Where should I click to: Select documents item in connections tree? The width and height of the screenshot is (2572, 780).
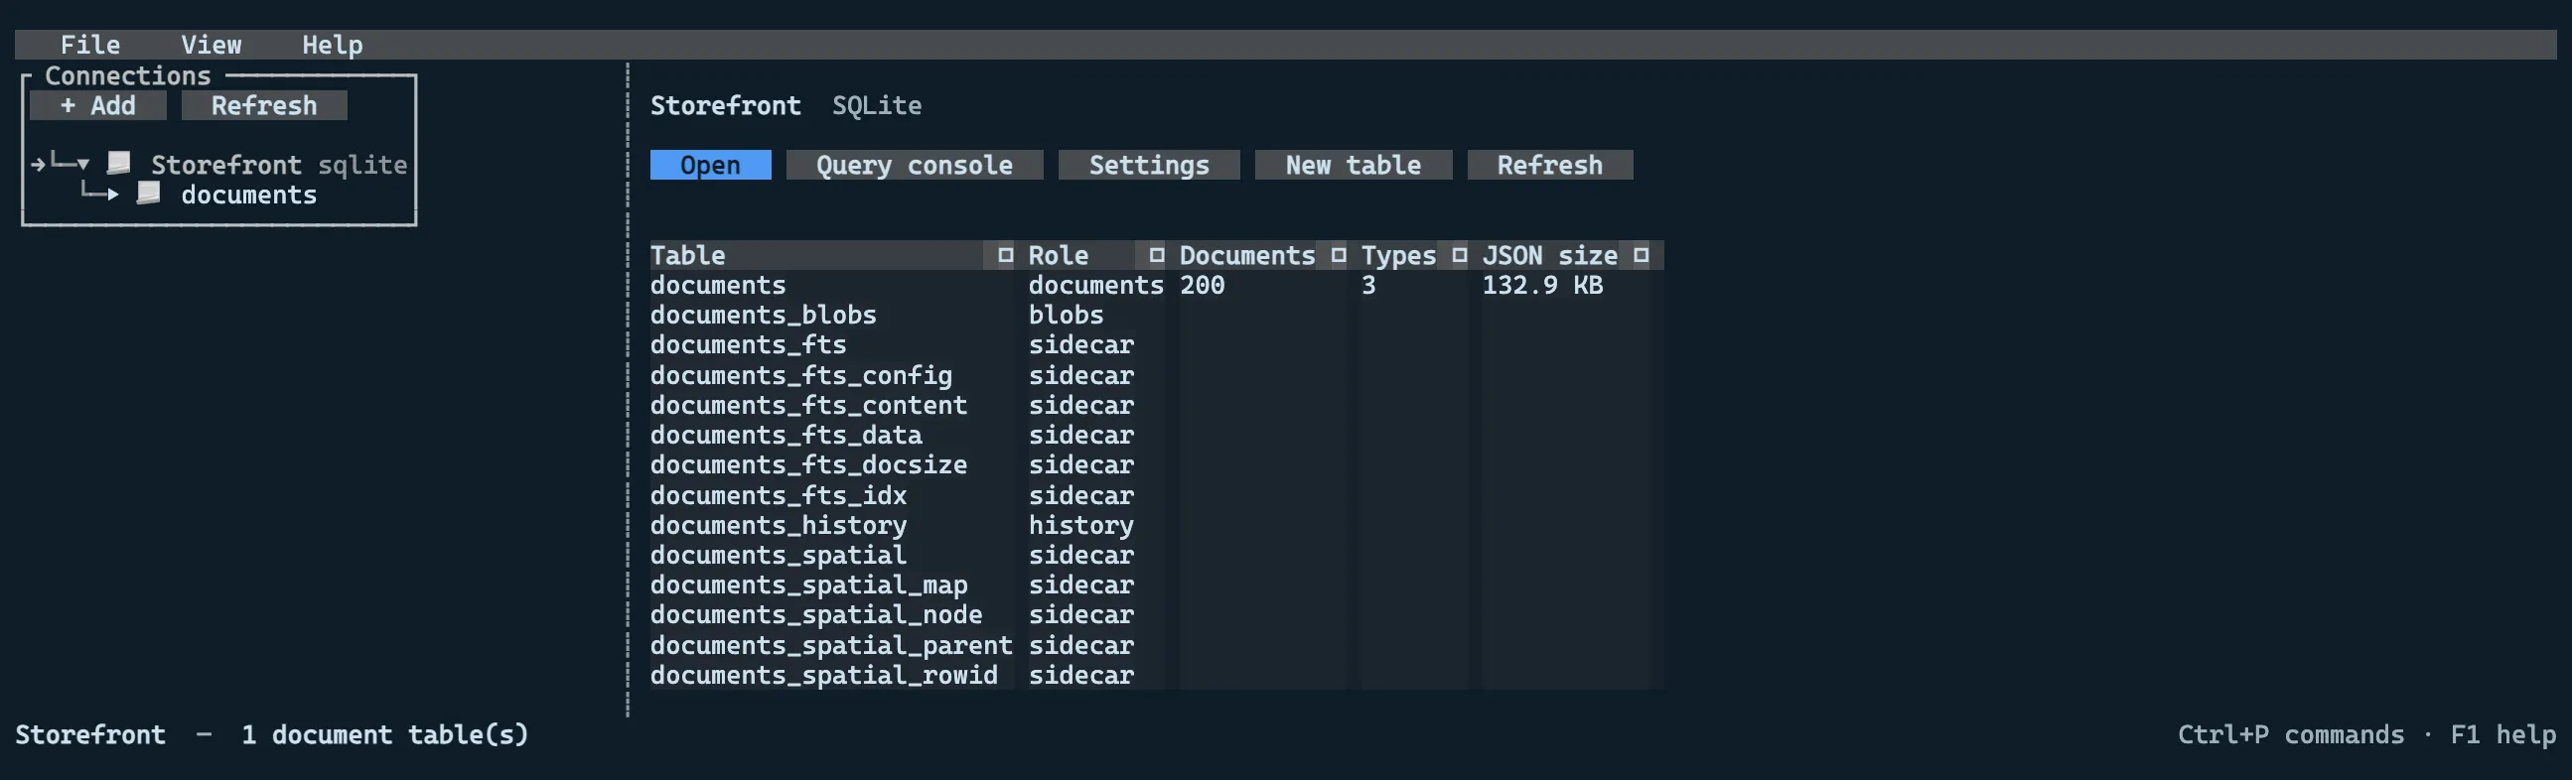[248, 195]
